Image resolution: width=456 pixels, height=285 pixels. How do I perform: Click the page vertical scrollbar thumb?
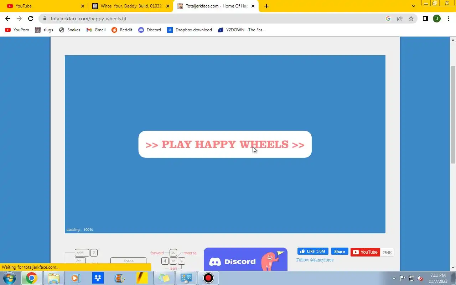(453, 115)
